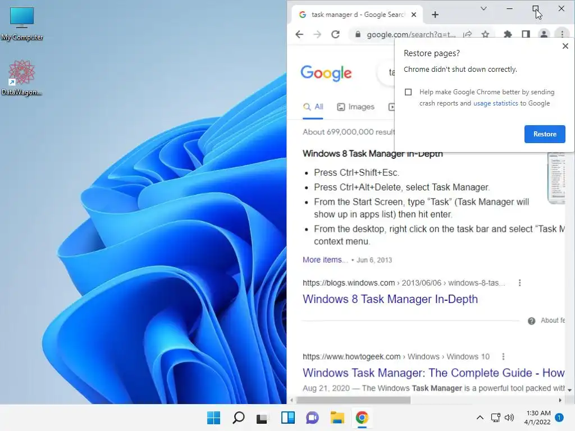Image resolution: width=575 pixels, height=431 pixels.
Task: Close the task manager Google Search tab
Action: pyautogui.click(x=414, y=15)
